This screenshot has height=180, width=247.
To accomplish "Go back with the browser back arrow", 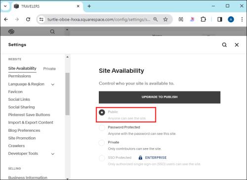I will (6, 19).
